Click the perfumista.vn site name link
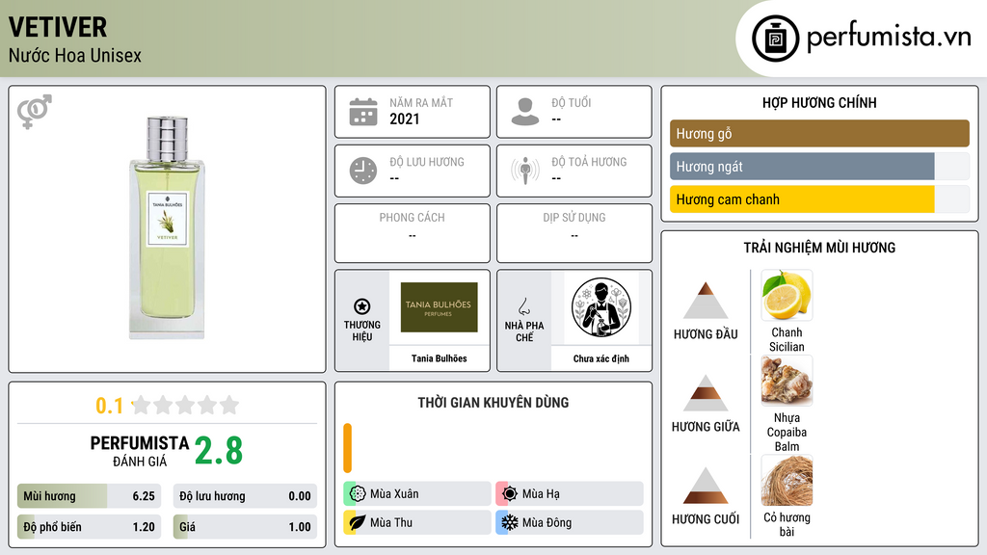 [889, 38]
